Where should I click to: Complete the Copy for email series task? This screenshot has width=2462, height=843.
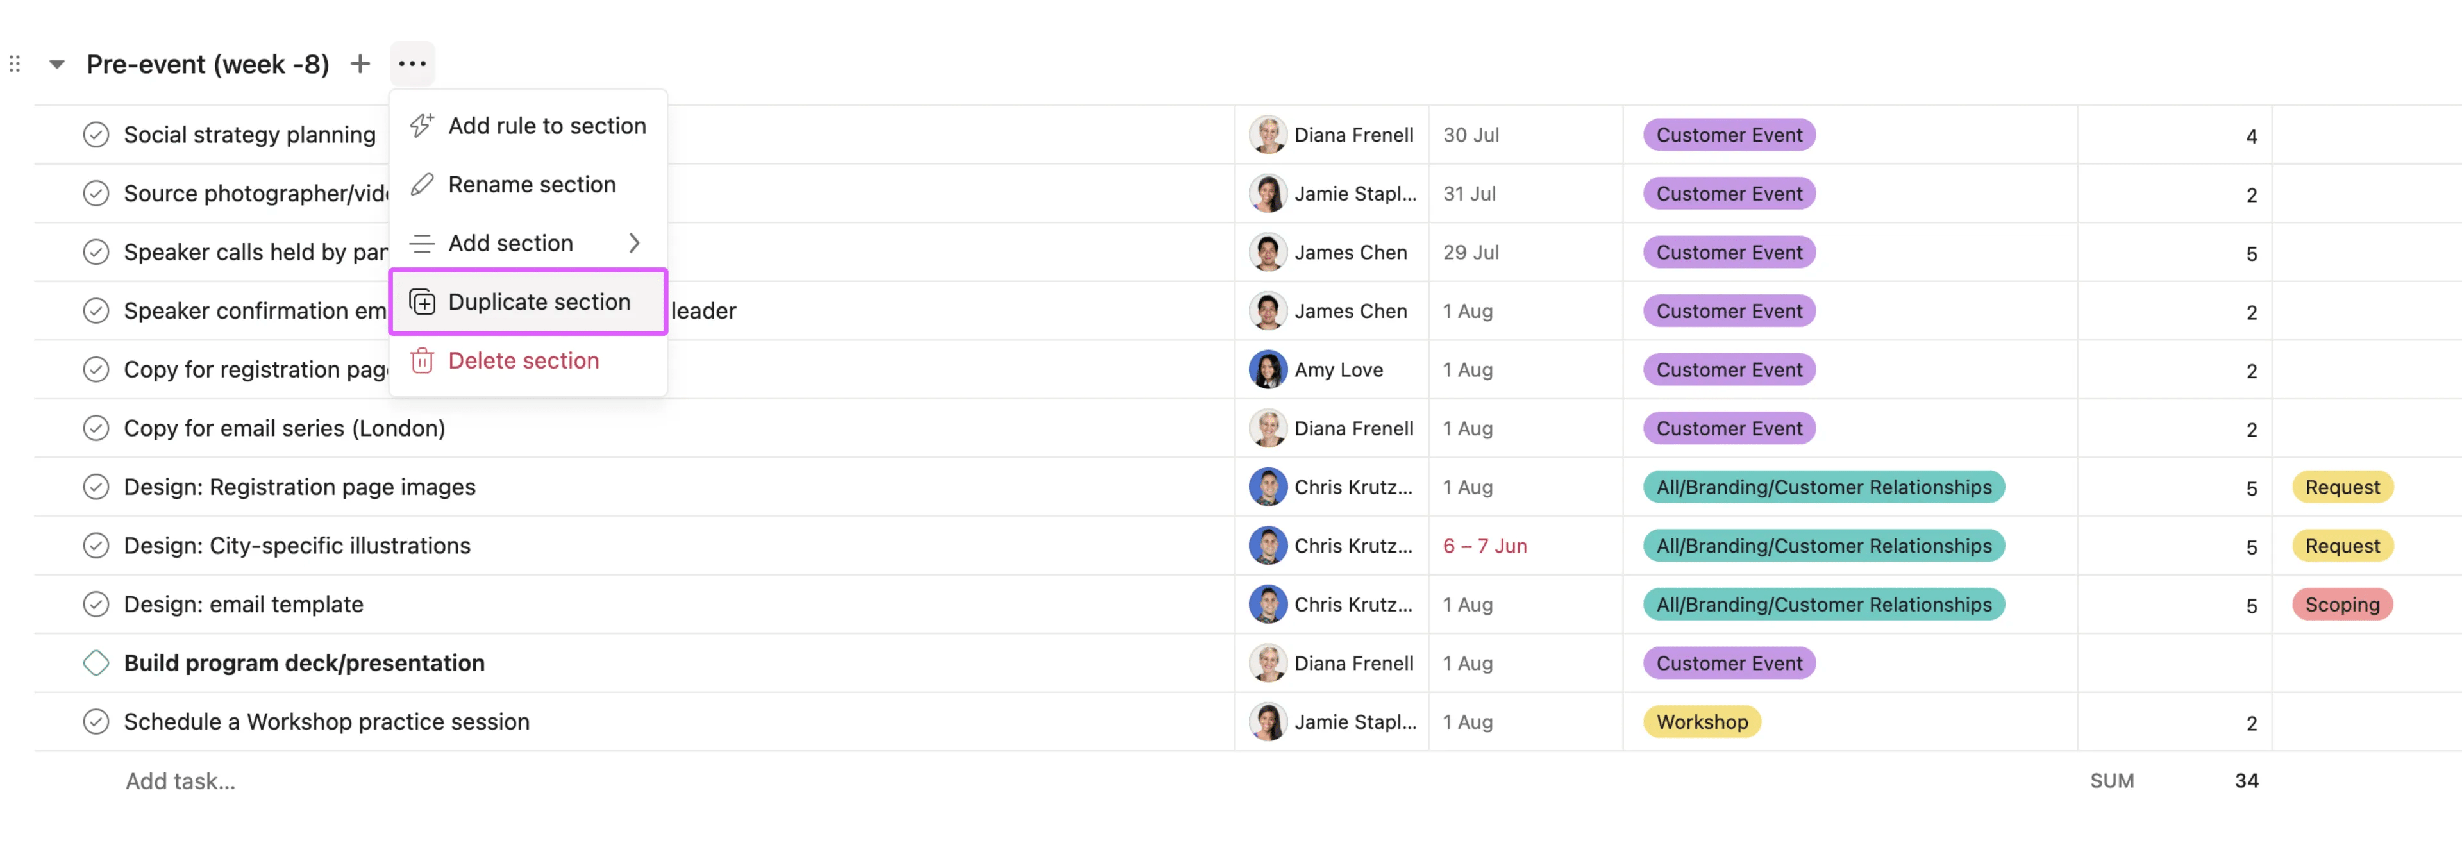click(x=96, y=428)
